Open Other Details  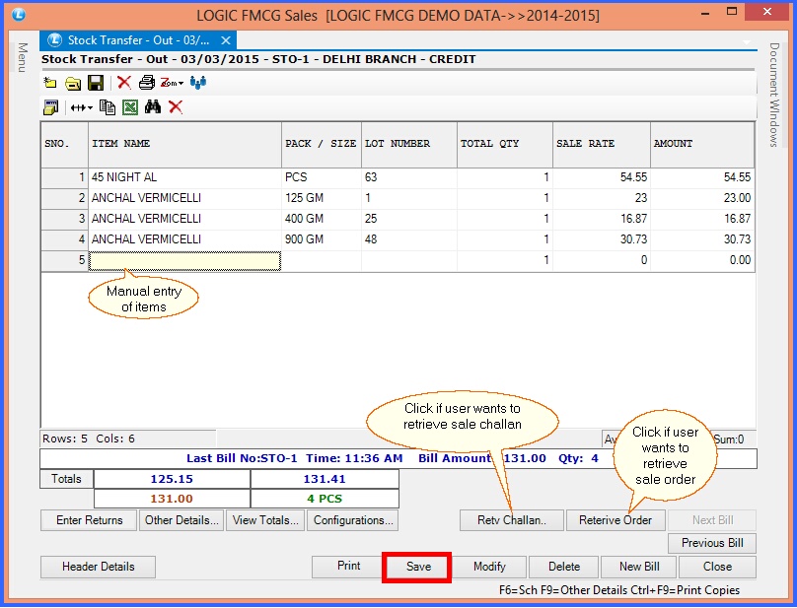(181, 520)
